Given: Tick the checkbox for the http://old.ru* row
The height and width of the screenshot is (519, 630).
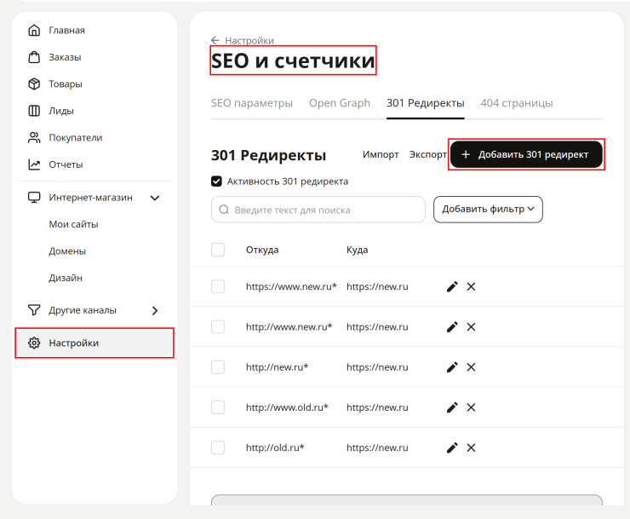Looking at the screenshot, I should click(x=218, y=447).
